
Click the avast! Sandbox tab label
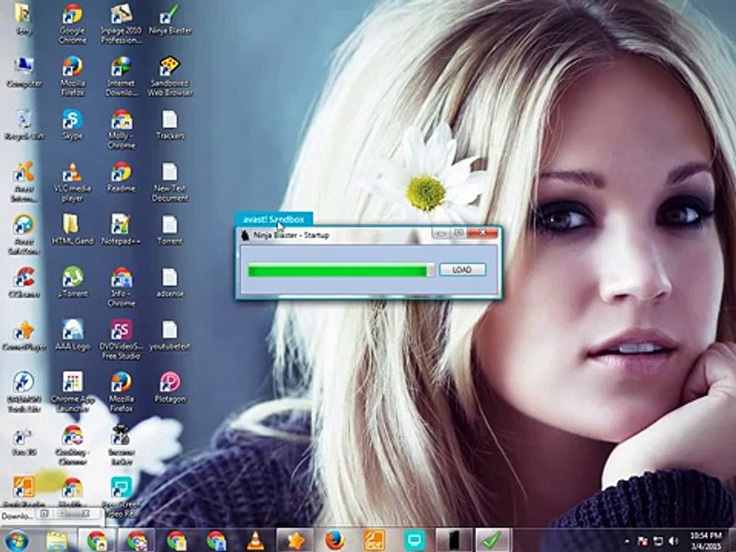pyautogui.click(x=274, y=219)
